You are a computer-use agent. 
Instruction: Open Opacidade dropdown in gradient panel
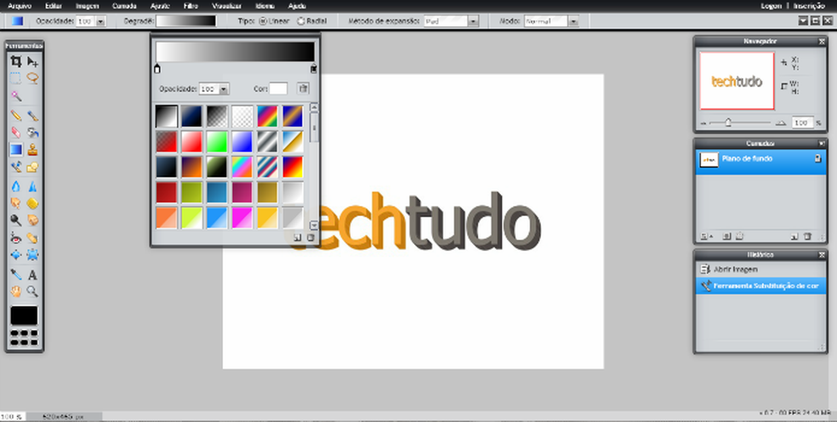(225, 89)
